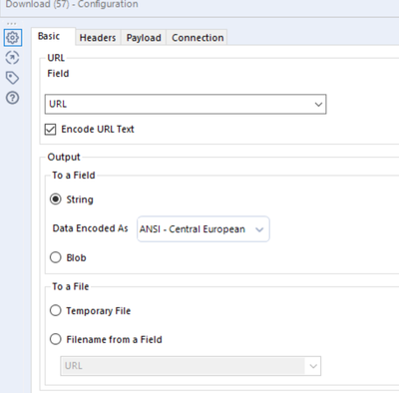Click the Output group label

(64, 157)
